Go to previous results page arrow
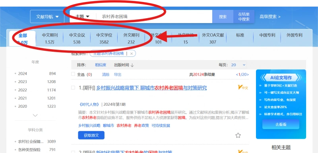 237,75
